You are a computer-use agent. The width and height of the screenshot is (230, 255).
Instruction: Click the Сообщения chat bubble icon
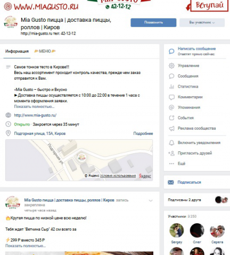pyautogui.click(x=171, y=76)
